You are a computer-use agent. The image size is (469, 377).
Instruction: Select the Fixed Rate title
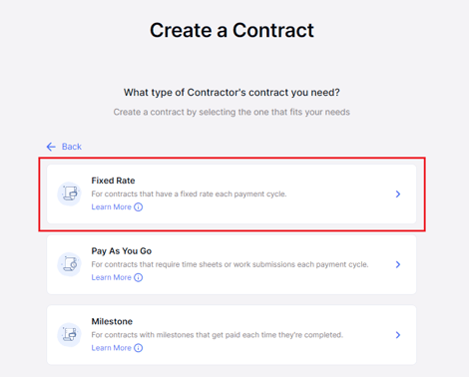click(x=113, y=181)
